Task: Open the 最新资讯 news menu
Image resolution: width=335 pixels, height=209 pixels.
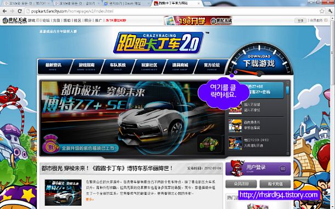Action: coord(53,66)
